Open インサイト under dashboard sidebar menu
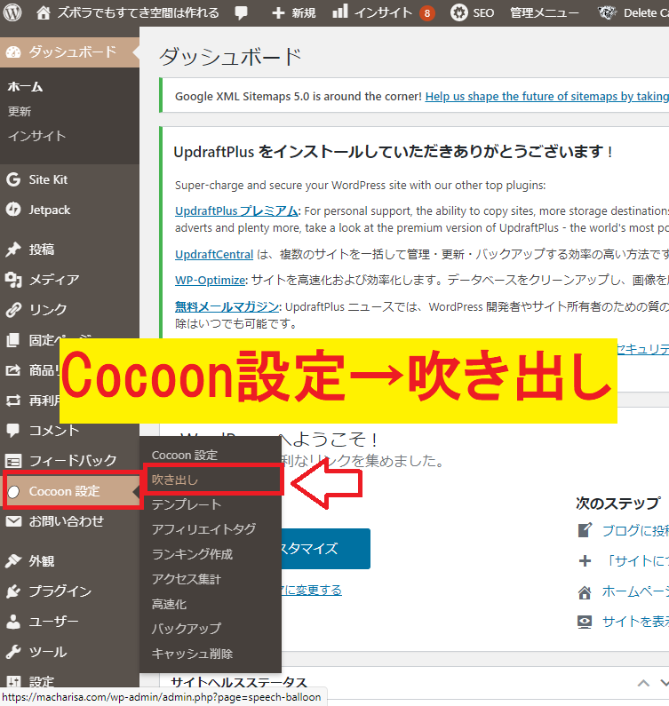The image size is (669, 706). click(37, 136)
